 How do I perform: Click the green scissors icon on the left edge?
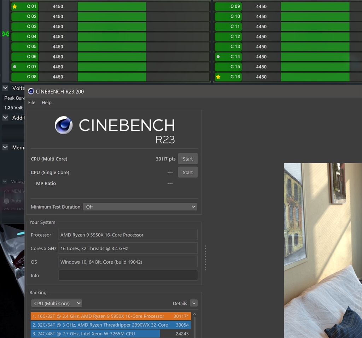(x=5, y=34)
